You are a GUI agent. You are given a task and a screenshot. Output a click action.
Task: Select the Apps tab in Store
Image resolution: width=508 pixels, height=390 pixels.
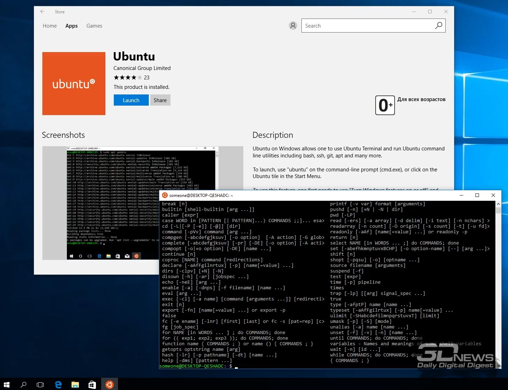(71, 26)
